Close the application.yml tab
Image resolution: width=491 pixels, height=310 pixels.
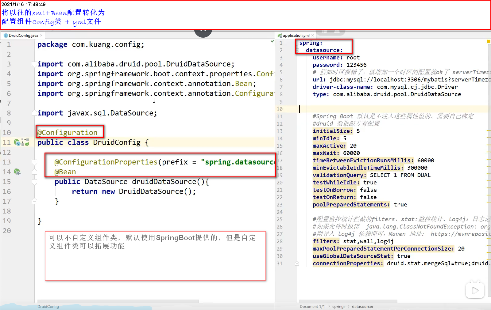click(x=312, y=36)
